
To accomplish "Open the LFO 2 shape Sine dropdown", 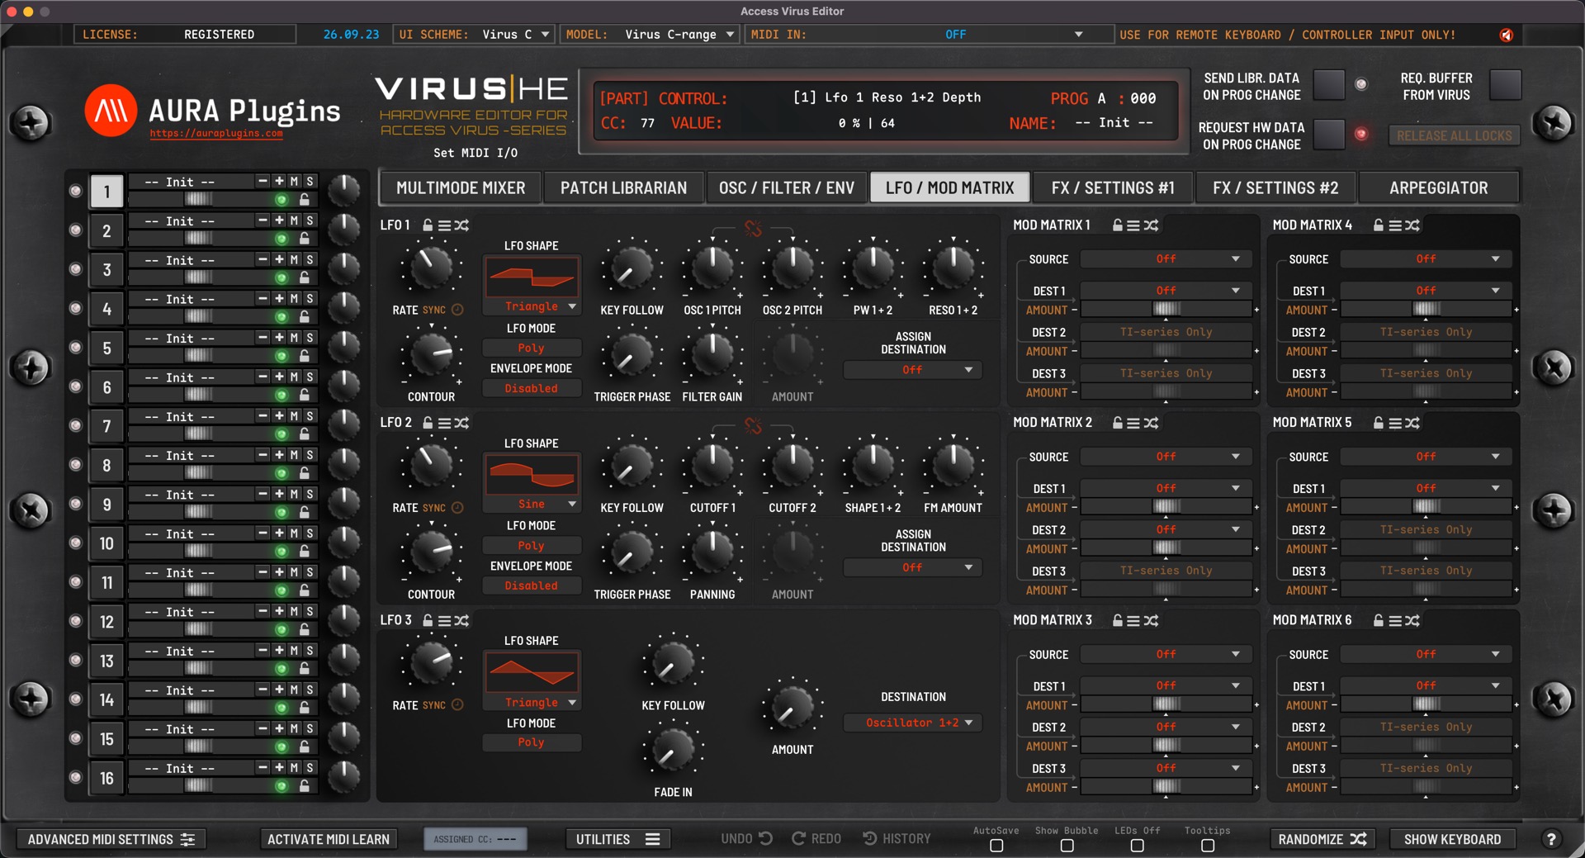I will [532, 504].
